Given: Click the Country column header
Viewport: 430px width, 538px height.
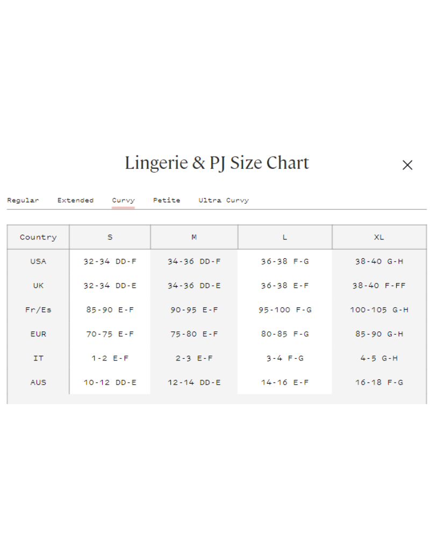Looking at the screenshot, I should (38, 237).
